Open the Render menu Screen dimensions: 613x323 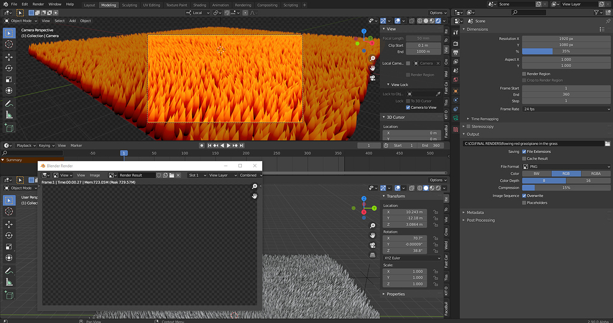click(38, 4)
